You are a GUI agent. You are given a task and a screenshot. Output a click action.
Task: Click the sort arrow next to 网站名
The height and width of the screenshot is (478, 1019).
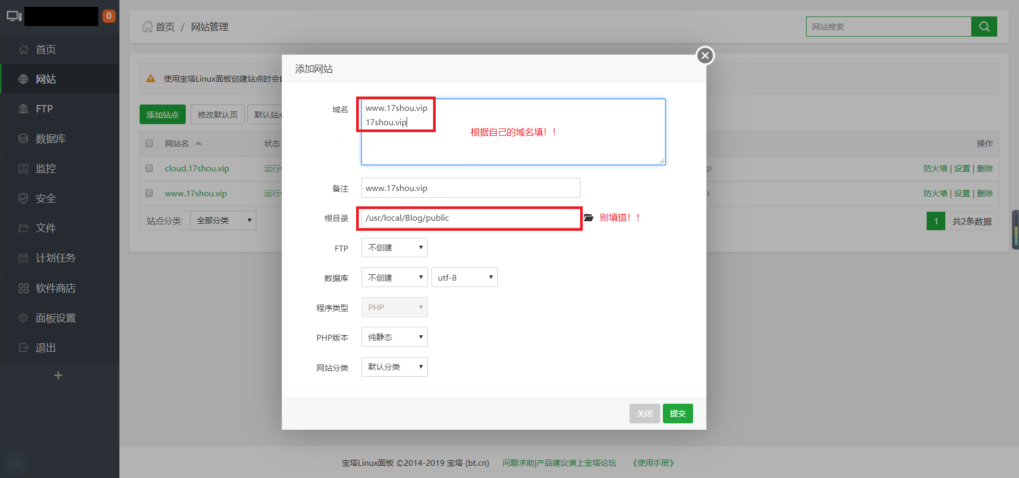(198, 143)
